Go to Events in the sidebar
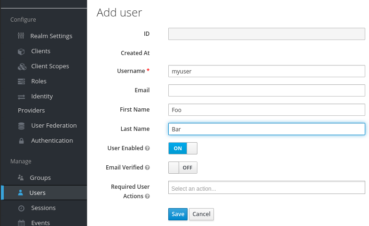Viewport: 369px width, 226px height. point(40,222)
